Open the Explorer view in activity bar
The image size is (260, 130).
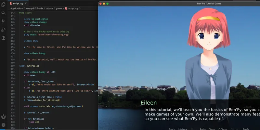point(4,4)
